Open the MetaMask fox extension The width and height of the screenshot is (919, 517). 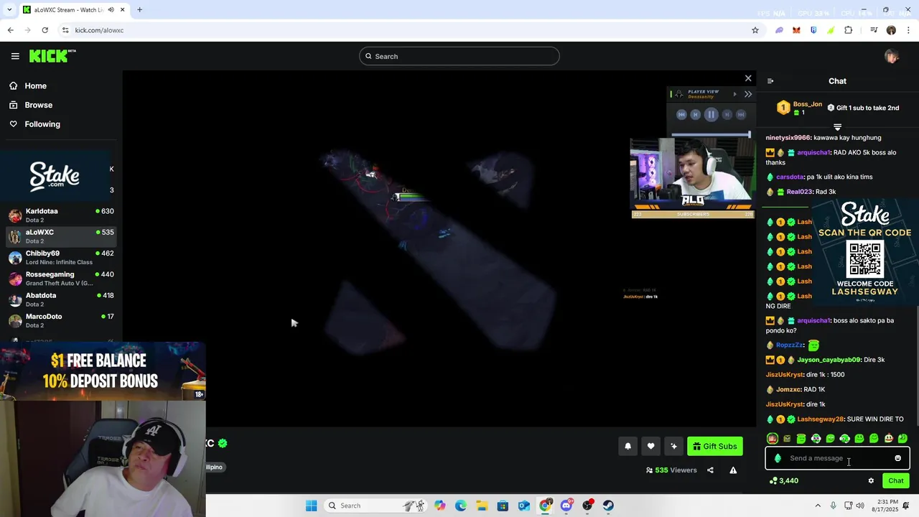[796, 30]
